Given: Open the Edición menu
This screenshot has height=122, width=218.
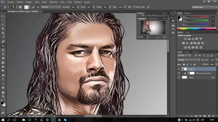Looking at the screenshot, I should (x=20, y=2).
